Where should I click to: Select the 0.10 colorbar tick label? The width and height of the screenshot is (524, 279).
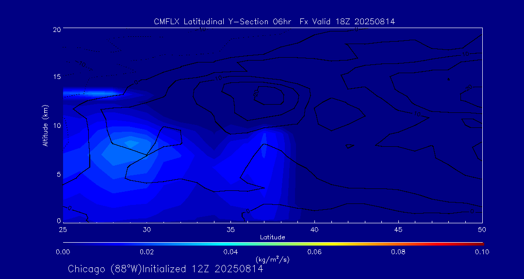482,251
